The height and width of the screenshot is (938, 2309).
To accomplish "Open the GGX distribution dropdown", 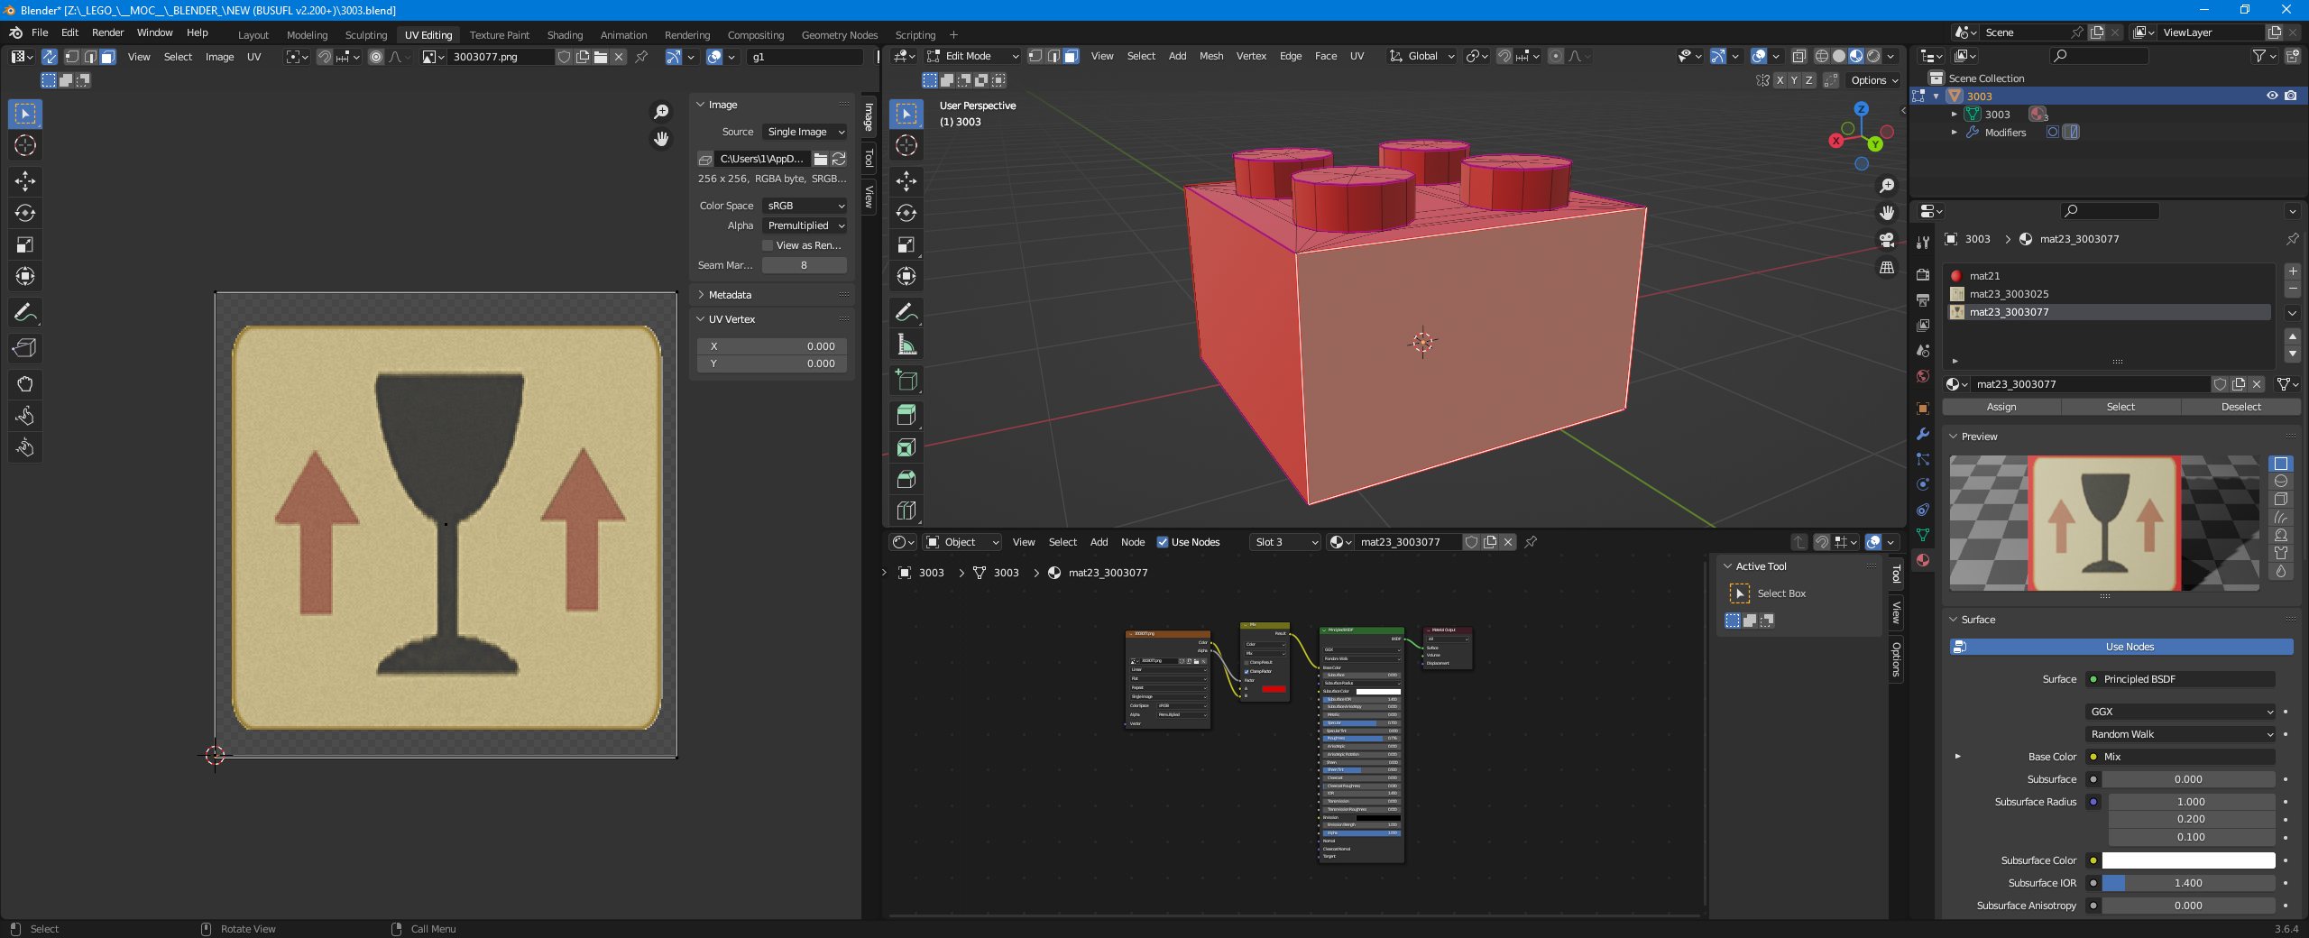I will pyautogui.click(x=2180, y=712).
